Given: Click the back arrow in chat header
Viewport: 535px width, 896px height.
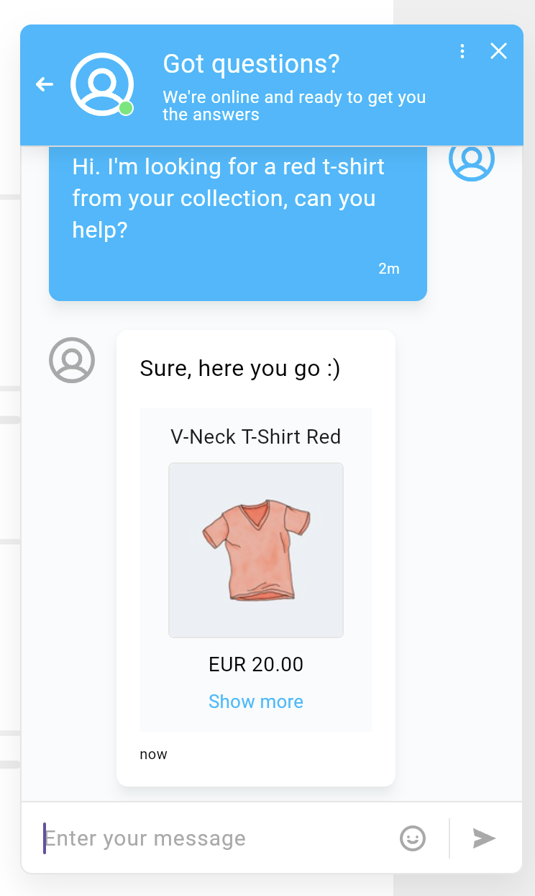Looking at the screenshot, I should (45, 85).
